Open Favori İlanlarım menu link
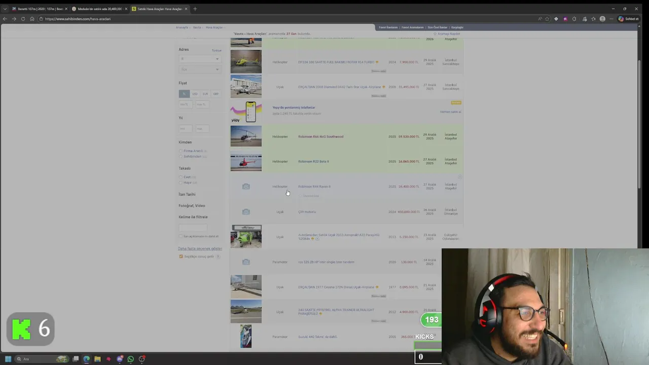Screen dimensions: 649x365 click(x=388, y=27)
